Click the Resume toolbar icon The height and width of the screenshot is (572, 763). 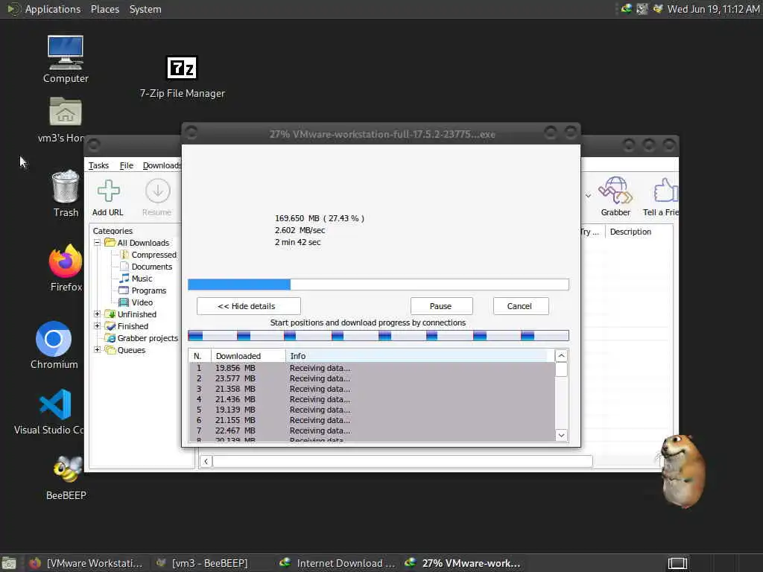pos(157,197)
